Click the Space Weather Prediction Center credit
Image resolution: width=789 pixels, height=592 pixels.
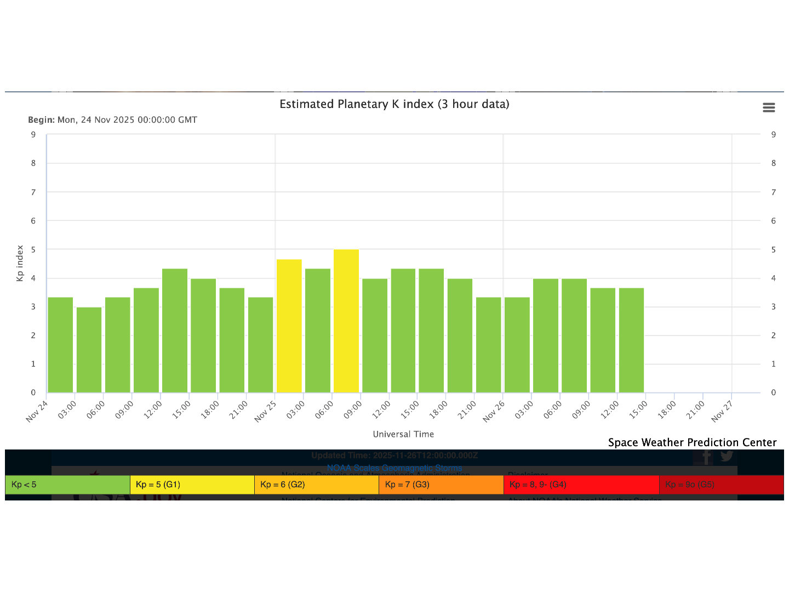click(692, 442)
